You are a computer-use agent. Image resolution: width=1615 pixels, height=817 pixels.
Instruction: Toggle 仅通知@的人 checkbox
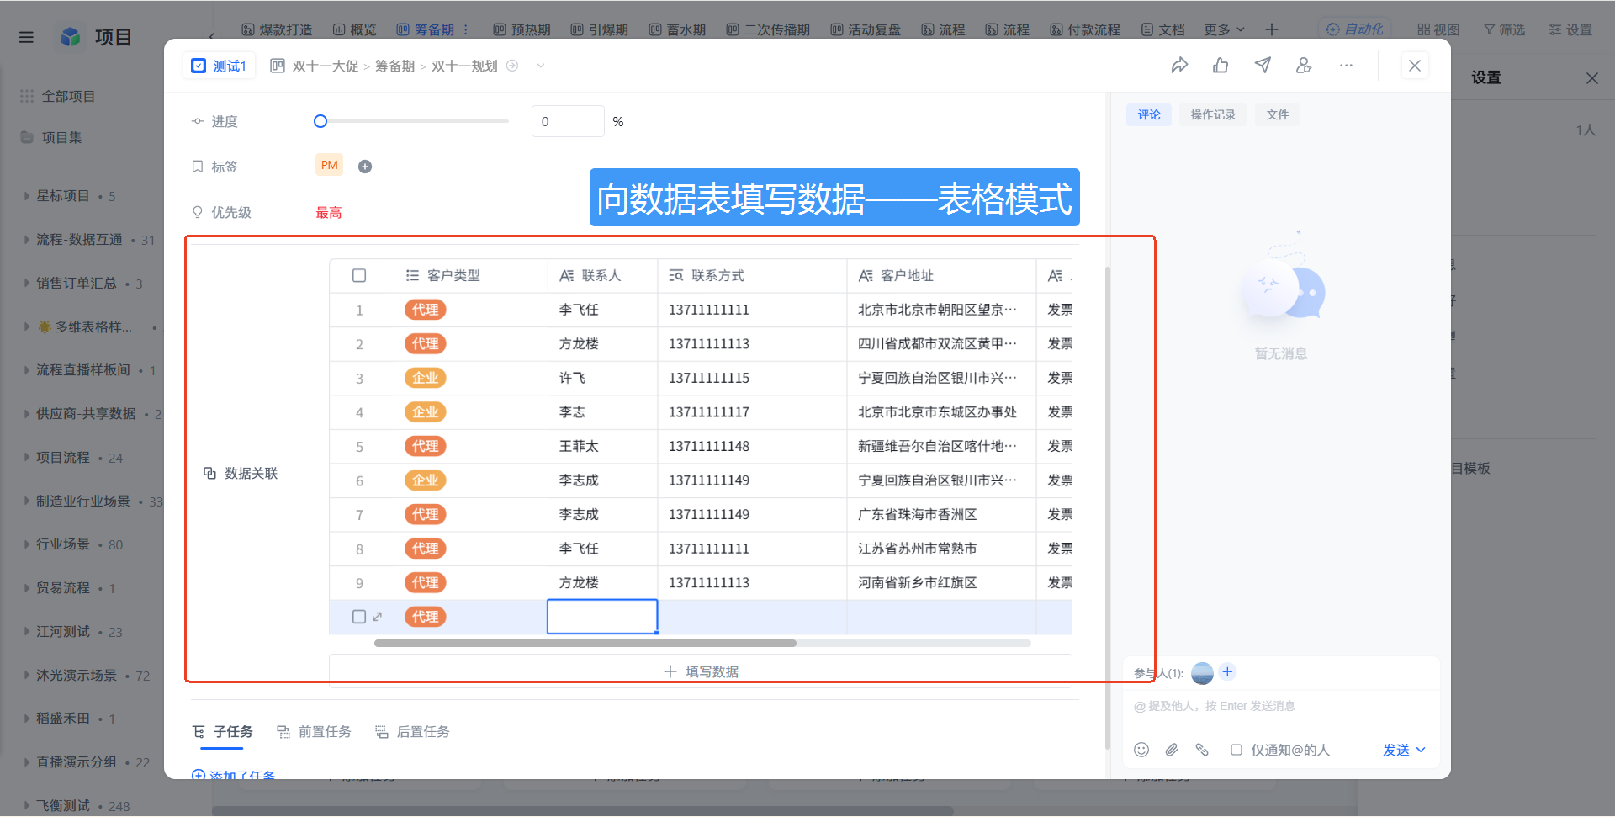pyautogui.click(x=1236, y=750)
